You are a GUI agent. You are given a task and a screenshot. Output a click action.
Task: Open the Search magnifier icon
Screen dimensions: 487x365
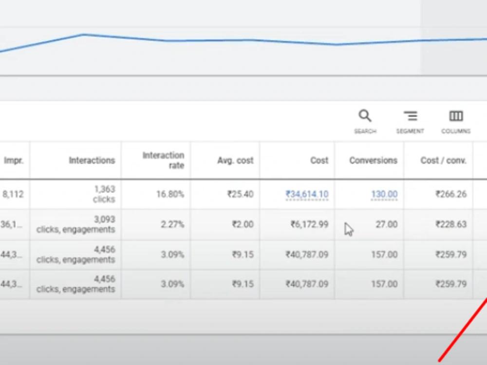(365, 116)
